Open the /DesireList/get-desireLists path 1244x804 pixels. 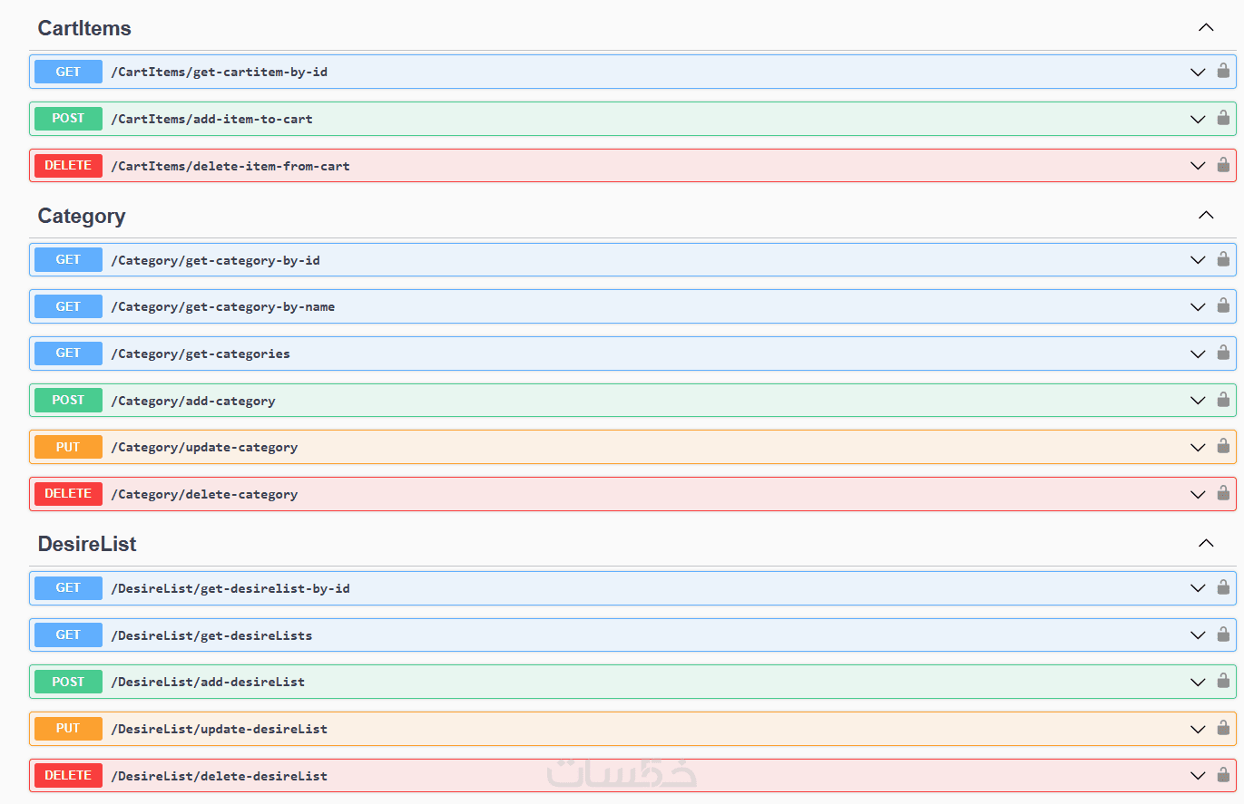(211, 635)
